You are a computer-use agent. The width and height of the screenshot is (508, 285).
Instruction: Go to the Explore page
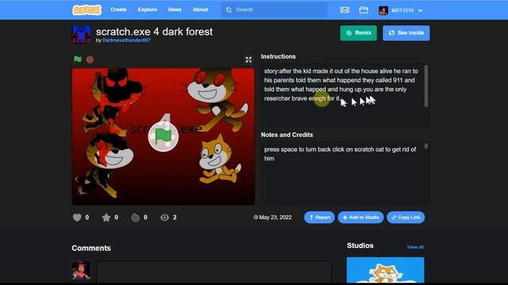tap(147, 9)
